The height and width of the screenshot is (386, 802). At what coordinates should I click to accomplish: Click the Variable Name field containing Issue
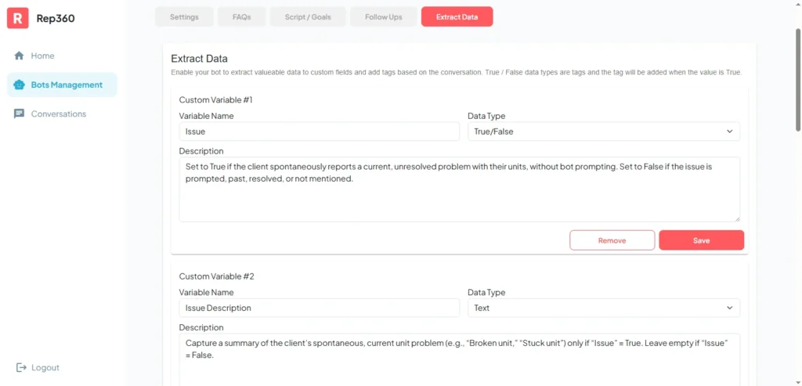319,132
